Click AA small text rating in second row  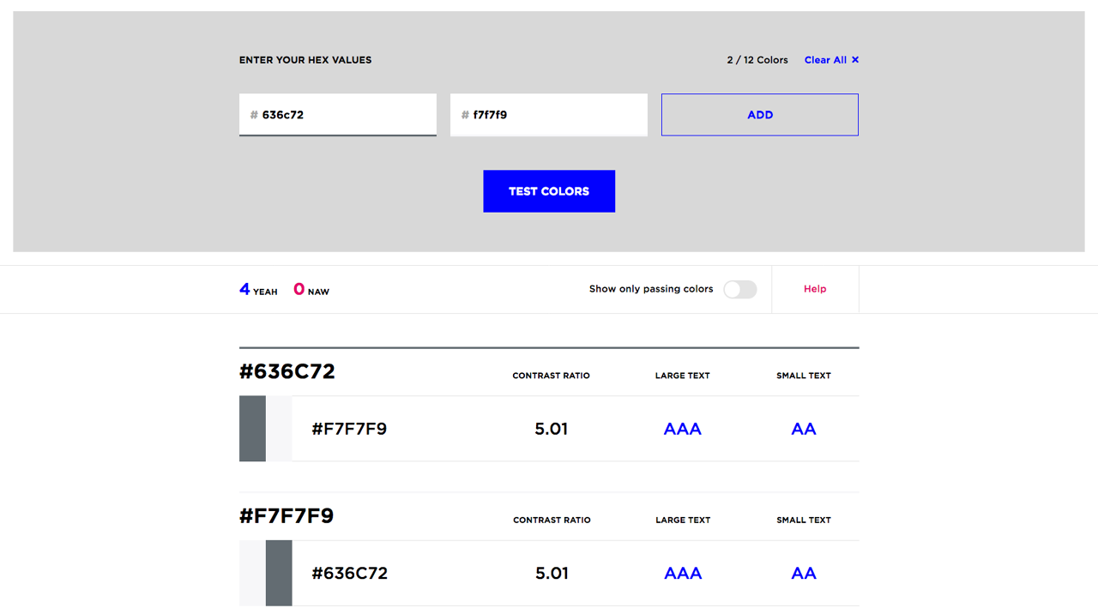tap(804, 573)
